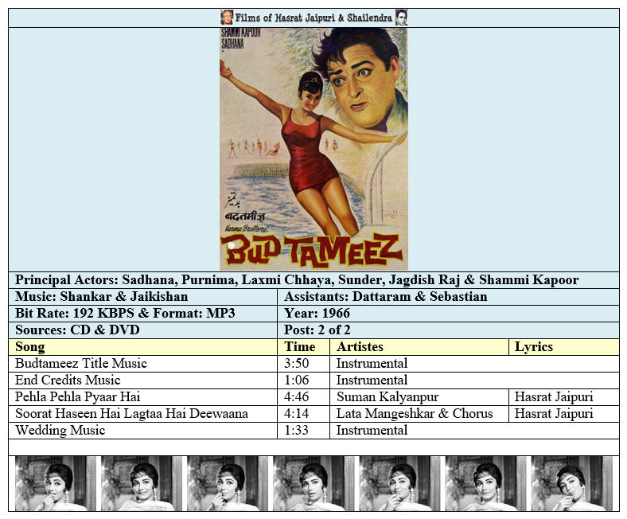Open the Budtameez movie poster image

point(314,150)
